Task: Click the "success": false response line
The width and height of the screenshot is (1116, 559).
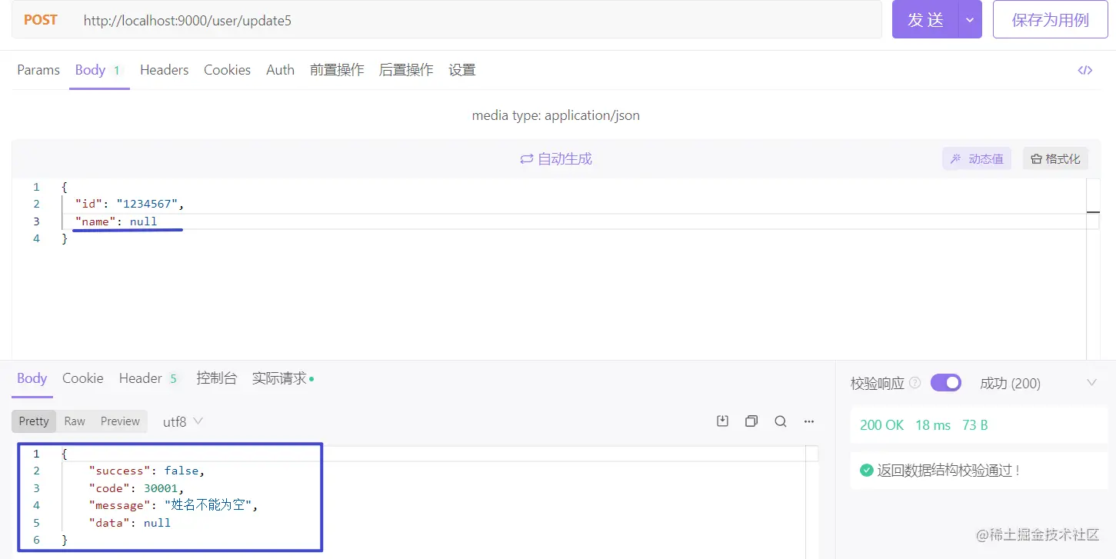Action: pos(147,471)
